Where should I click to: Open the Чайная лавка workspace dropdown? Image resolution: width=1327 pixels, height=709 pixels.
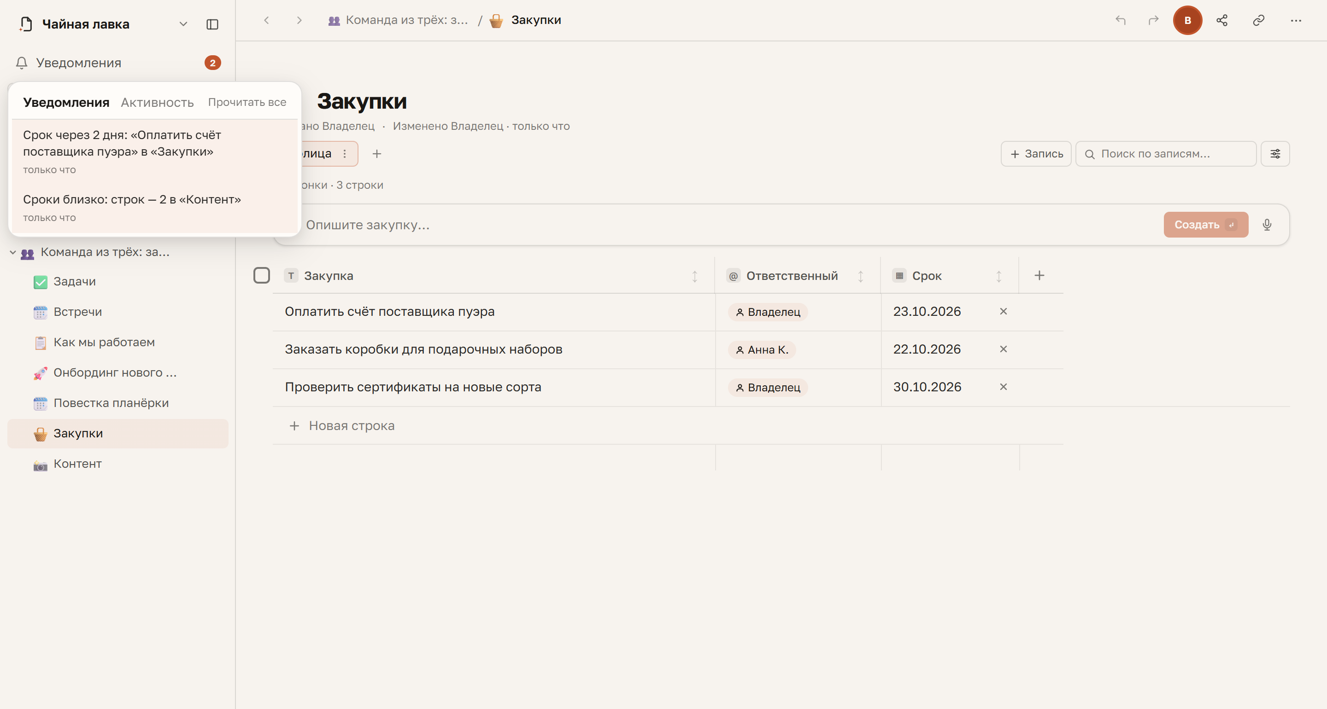(x=183, y=24)
